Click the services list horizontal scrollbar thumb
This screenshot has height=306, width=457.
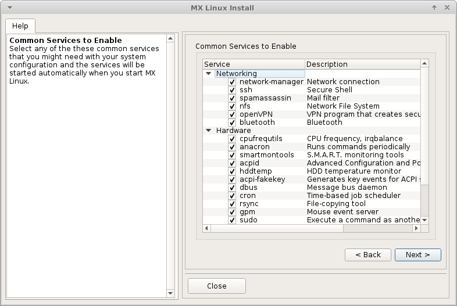pos(277,228)
